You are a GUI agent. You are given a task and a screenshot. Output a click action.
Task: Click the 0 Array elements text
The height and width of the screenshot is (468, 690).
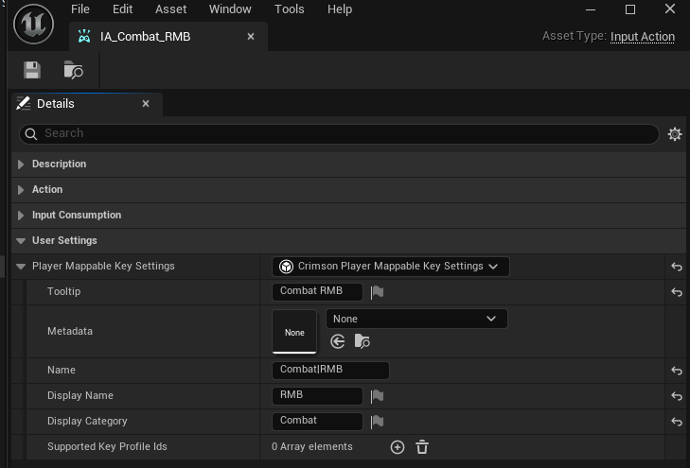click(x=312, y=447)
